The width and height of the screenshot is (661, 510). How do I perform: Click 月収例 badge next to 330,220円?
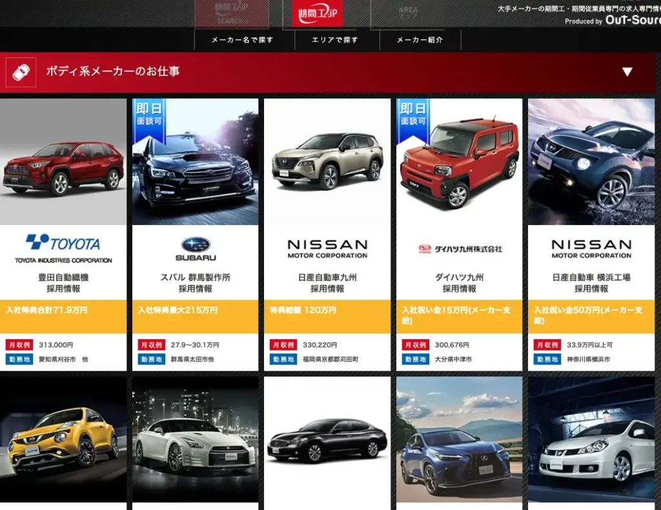point(283,345)
